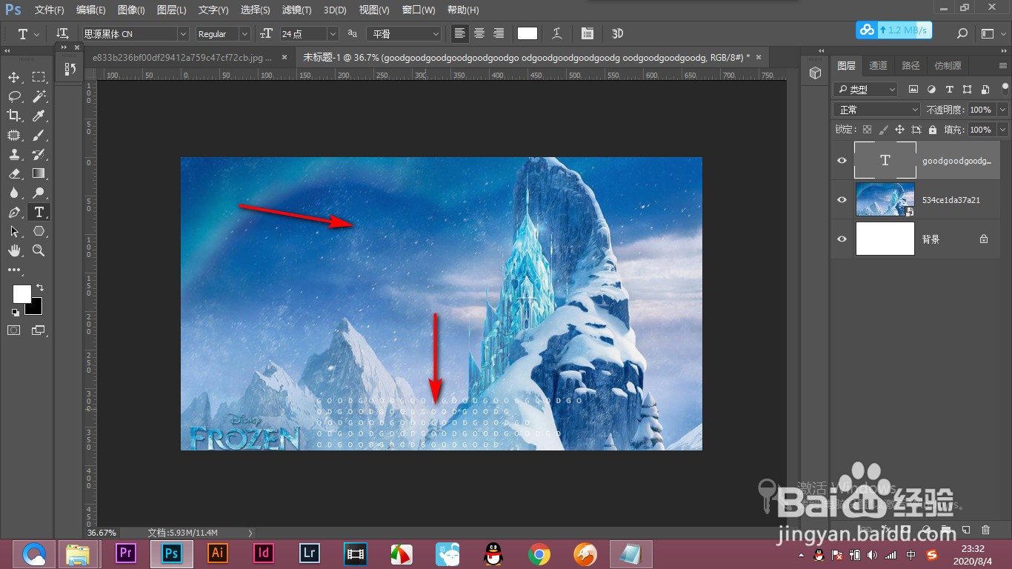
Task: Click the white text color swatch
Action: coord(527,33)
